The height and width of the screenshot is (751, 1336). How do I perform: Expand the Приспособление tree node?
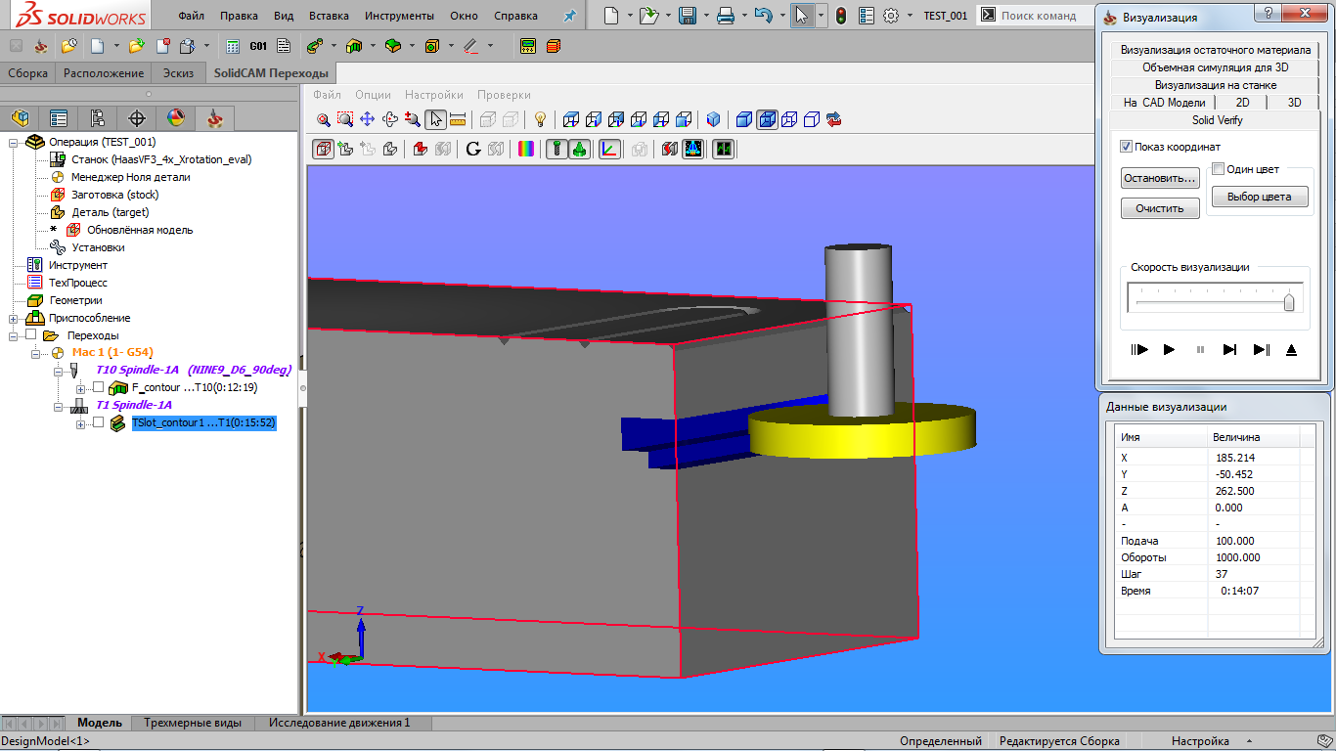tap(14, 318)
